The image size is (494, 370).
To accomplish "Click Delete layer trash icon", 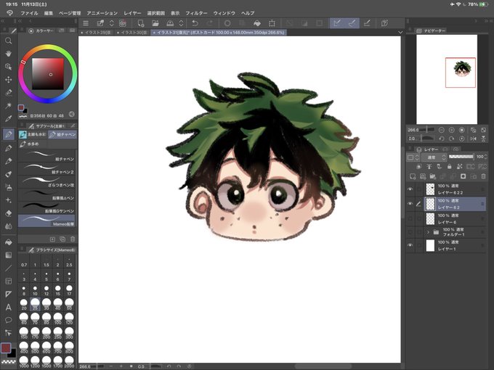I will (483, 176).
